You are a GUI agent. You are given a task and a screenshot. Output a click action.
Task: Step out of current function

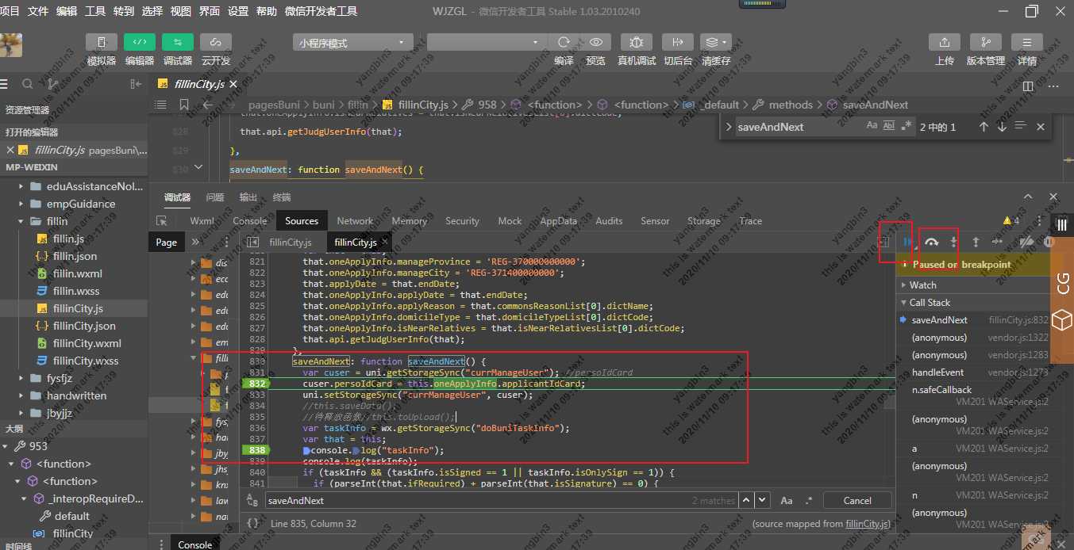[976, 242]
